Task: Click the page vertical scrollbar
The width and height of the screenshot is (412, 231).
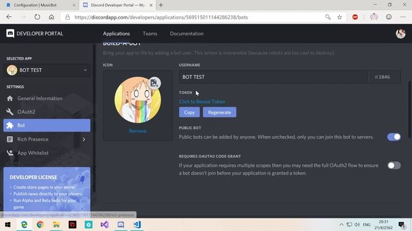Action: [x=410, y=110]
